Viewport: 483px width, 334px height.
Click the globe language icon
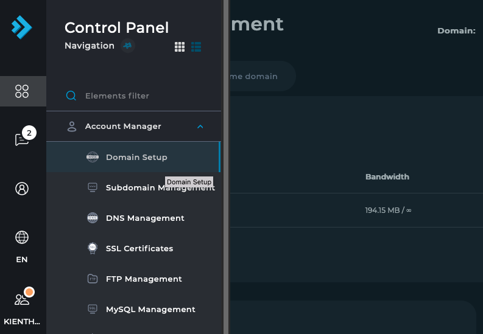(x=22, y=237)
